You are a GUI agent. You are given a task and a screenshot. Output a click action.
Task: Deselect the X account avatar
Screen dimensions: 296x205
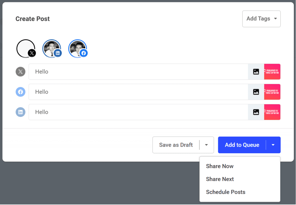tap(25, 48)
